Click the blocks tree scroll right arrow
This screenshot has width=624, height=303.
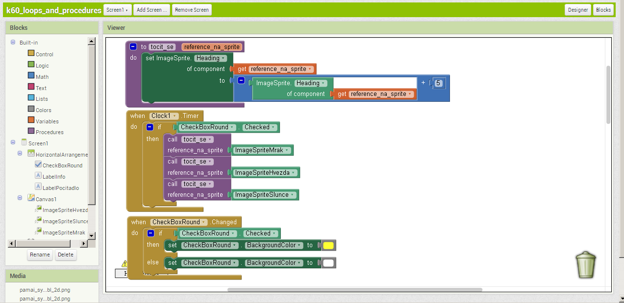tap(83, 243)
